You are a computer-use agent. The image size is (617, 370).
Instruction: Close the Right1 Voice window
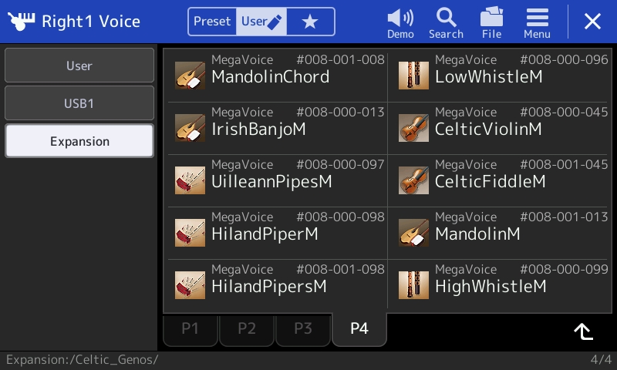(x=592, y=22)
